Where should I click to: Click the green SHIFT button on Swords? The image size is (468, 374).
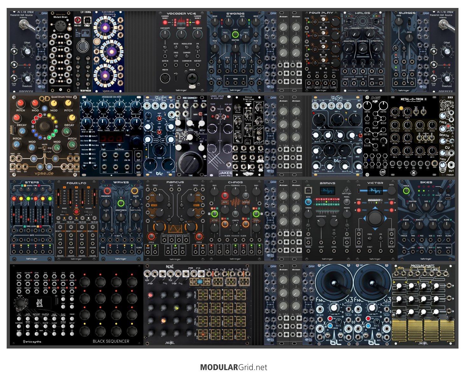click(x=235, y=34)
